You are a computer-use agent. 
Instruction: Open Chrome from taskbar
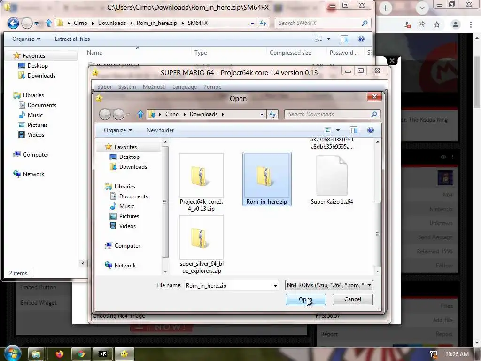[81, 354]
